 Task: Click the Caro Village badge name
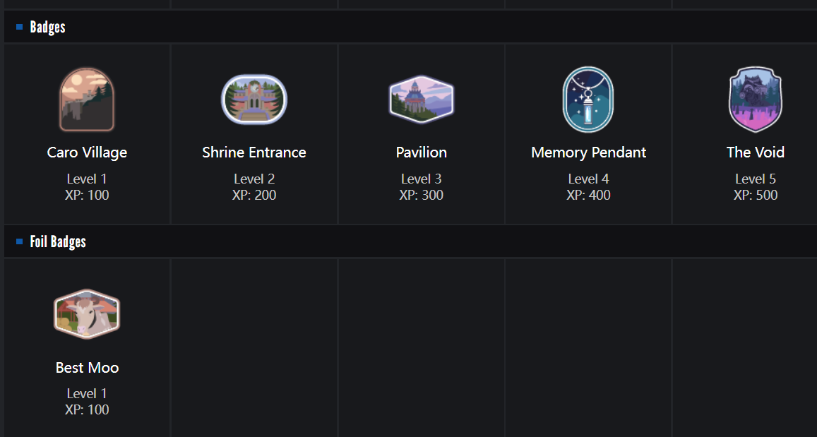point(87,152)
